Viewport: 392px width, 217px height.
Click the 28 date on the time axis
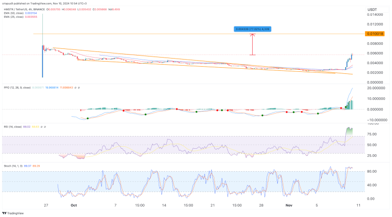(x=261, y=205)
